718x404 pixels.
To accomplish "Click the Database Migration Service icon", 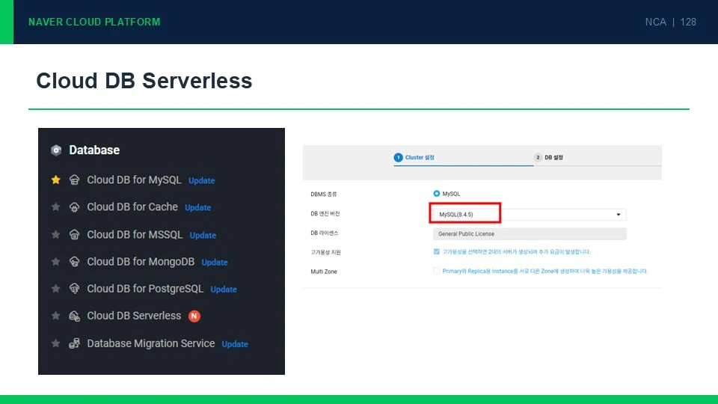I will click(74, 343).
